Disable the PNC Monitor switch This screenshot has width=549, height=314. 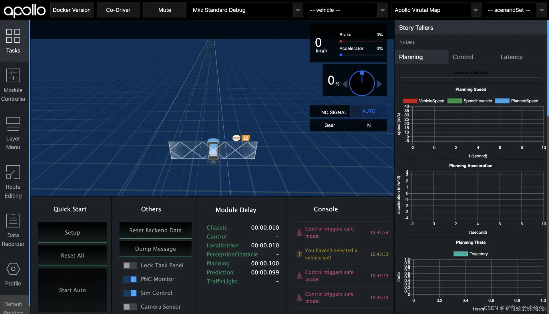(130, 279)
